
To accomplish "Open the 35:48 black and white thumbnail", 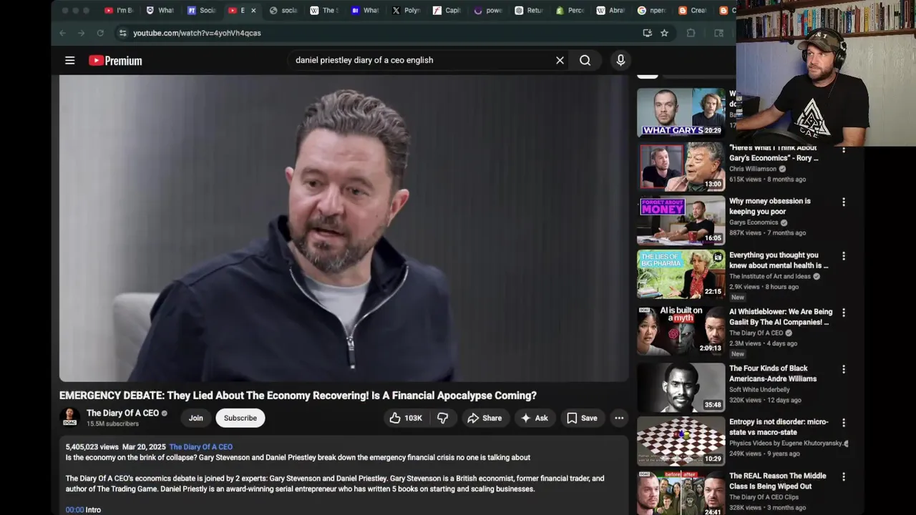I will [681, 387].
